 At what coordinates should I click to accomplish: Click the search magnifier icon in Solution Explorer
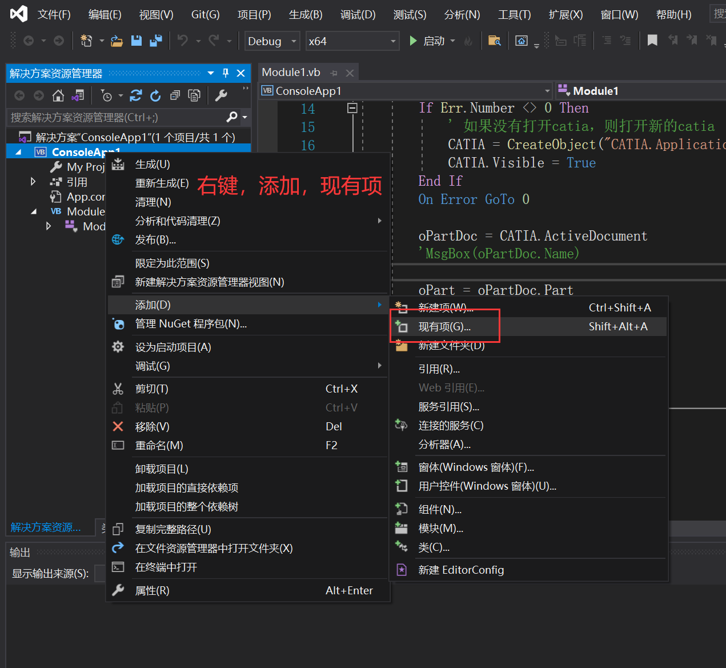(x=232, y=117)
